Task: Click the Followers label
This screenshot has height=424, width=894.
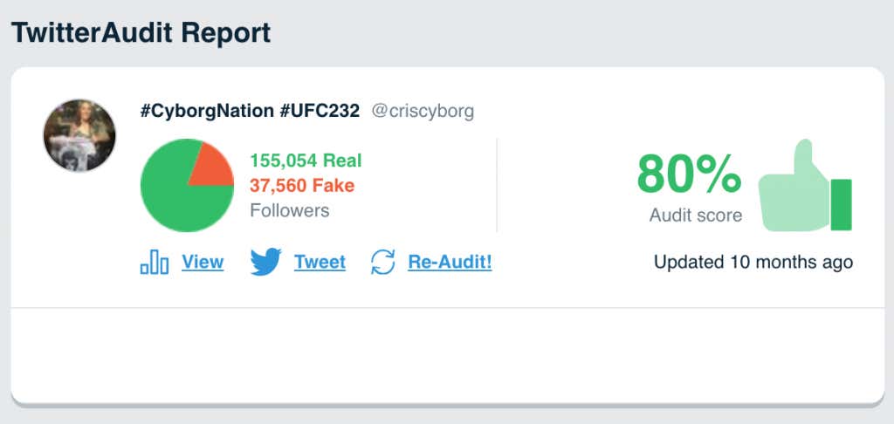Action: click(290, 210)
